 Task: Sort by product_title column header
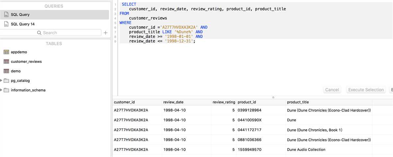[x=329, y=102]
